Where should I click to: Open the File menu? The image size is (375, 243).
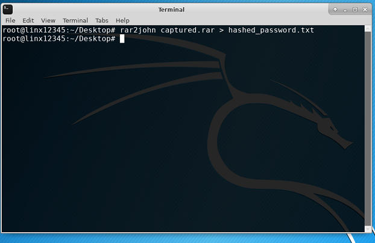pos(10,20)
